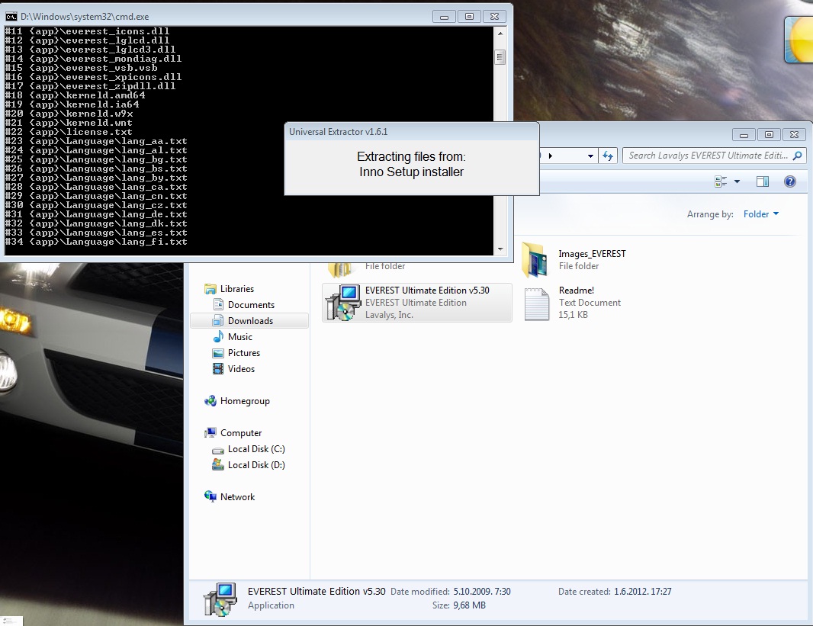This screenshot has width=813, height=626.
Task: Click the Explorer refresh button
Action: (608, 156)
